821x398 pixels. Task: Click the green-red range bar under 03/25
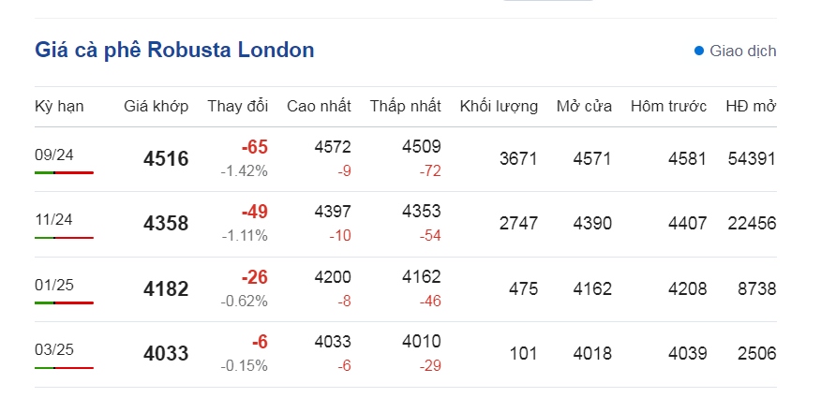(x=64, y=368)
